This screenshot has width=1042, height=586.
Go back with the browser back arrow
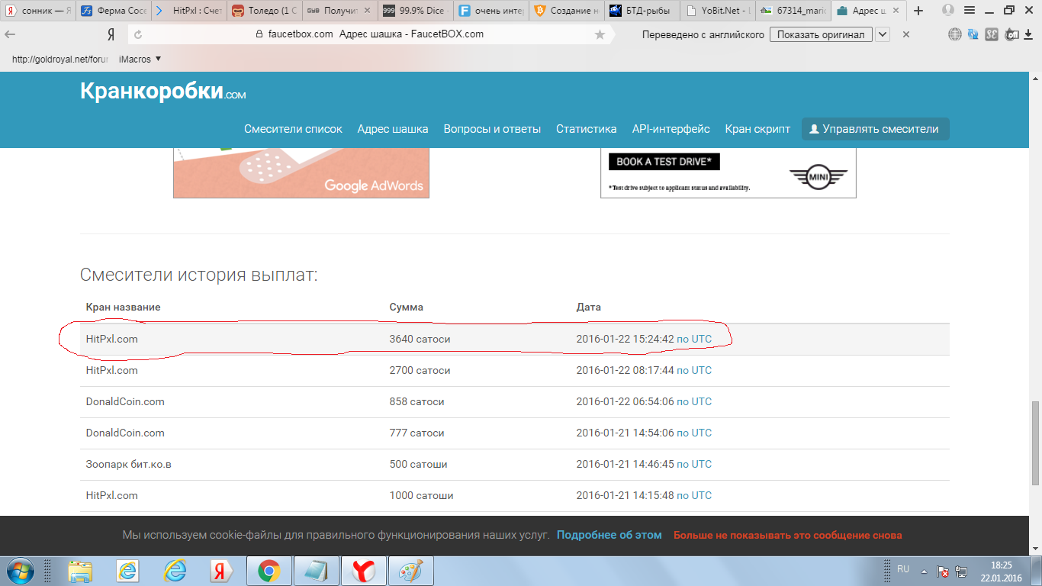click(10, 34)
